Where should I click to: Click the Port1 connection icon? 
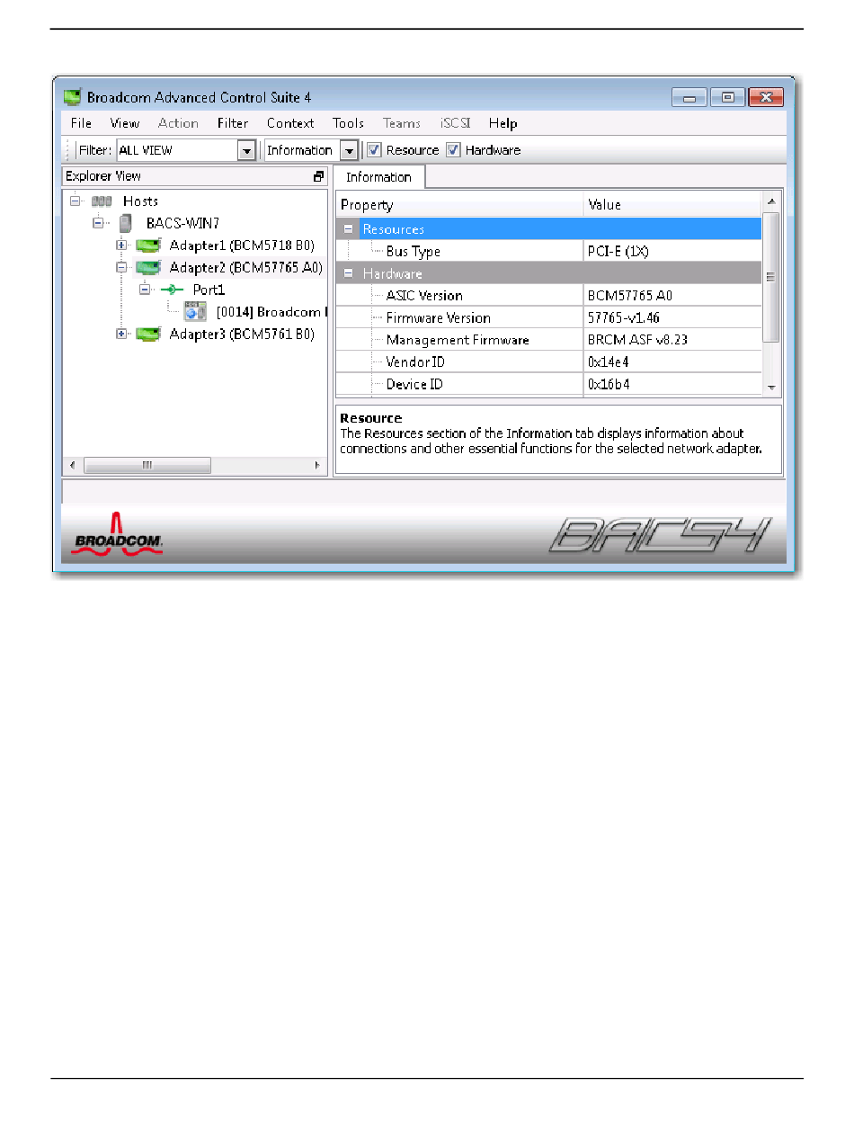pyautogui.click(x=172, y=290)
